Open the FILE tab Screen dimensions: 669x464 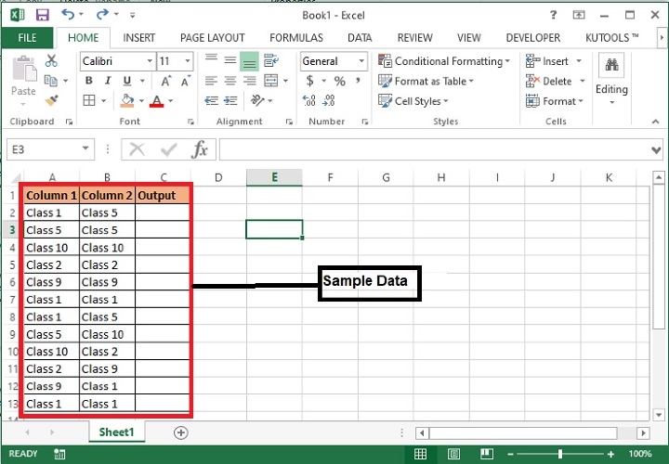(x=27, y=37)
